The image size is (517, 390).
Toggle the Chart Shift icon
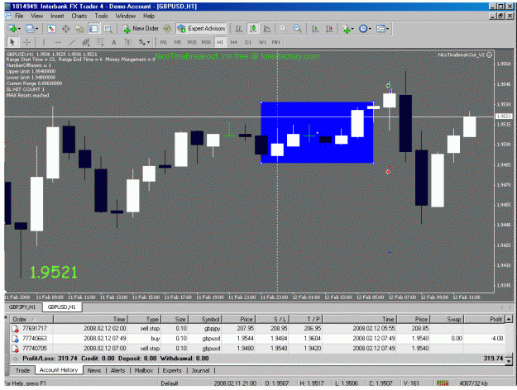coord(329,29)
